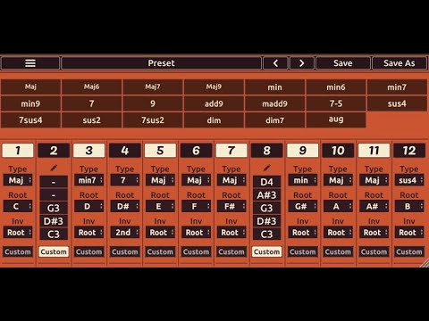Enable Custom on slot 5

(x=160, y=251)
